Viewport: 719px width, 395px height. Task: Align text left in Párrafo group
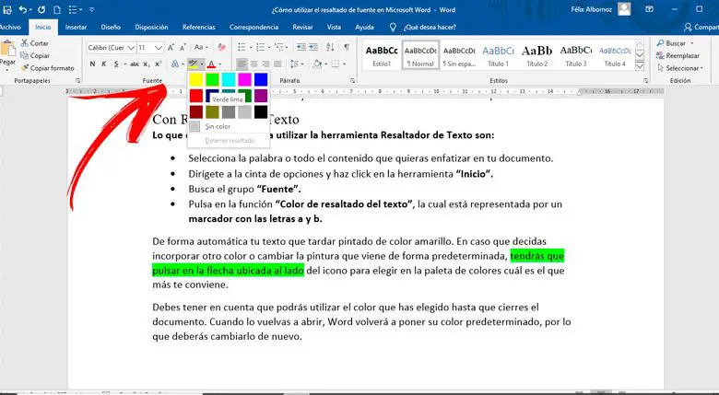click(x=242, y=64)
